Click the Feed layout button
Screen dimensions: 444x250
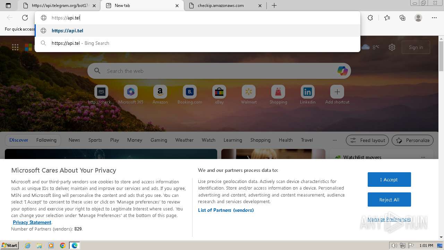pos(367,140)
